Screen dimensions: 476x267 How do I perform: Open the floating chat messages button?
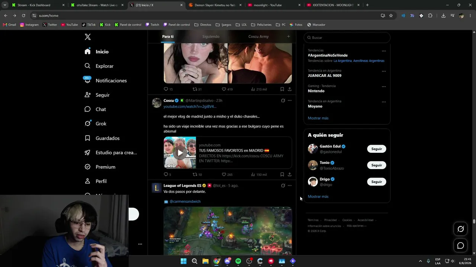click(460, 245)
